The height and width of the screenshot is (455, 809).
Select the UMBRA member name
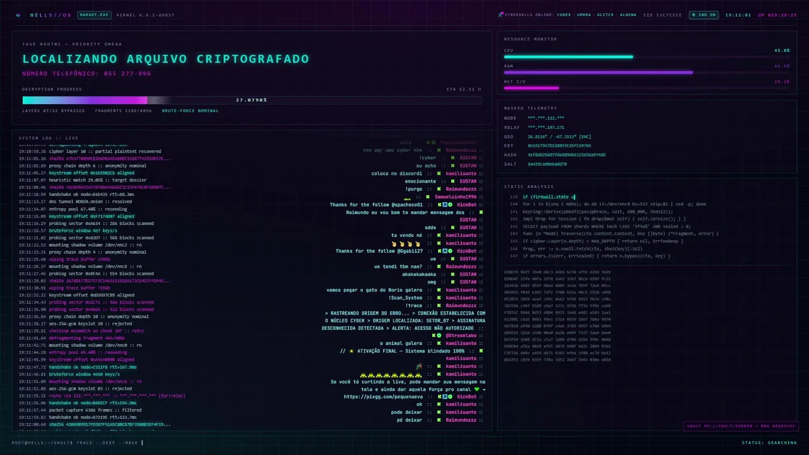584,15
